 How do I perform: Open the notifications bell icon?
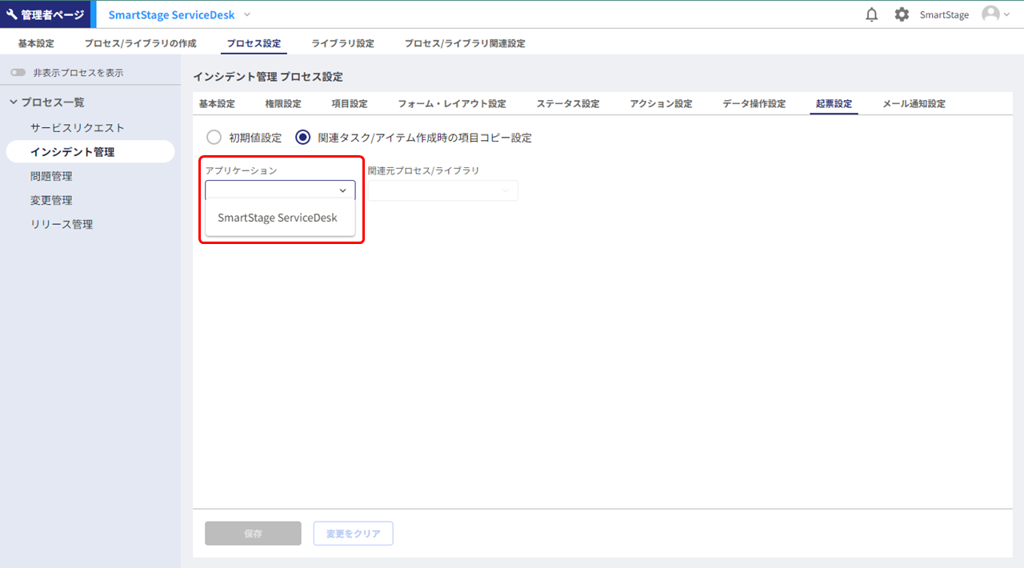click(872, 14)
